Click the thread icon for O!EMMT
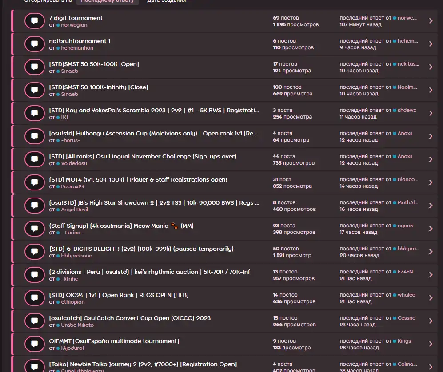Image resolution: width=443 pixels, height=372 pixels. 35,344
